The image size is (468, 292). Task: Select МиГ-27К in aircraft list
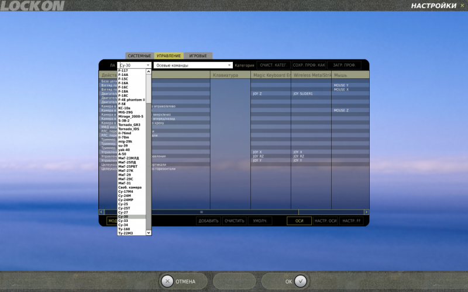point(132,171)
